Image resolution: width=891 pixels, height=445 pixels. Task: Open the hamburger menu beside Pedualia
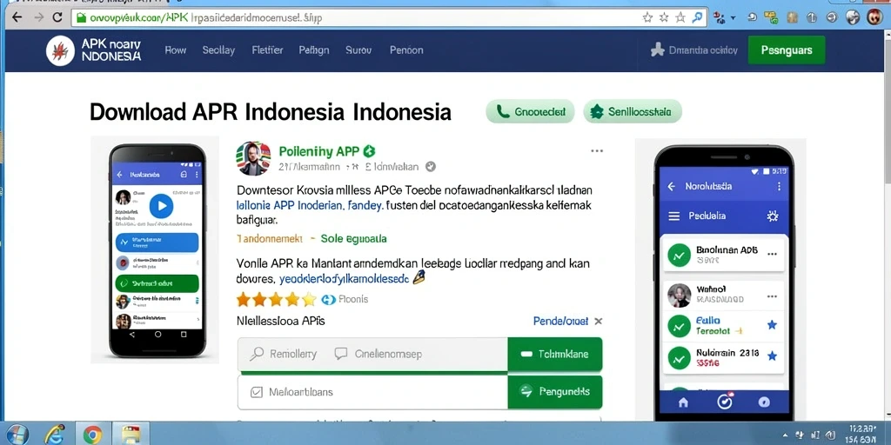pyautogui.click(x=674, y=216)
